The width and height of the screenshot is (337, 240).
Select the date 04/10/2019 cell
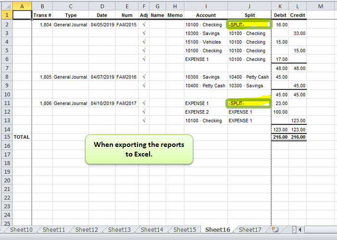click(x=102, y=103)
